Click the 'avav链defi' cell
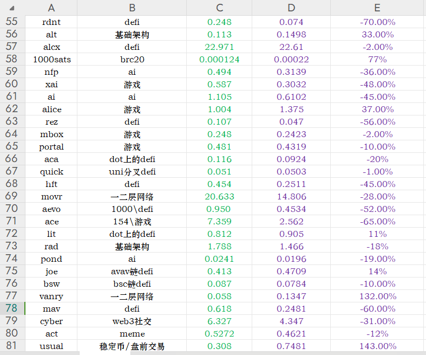Viewport: 426px width, 355px height. 132,271
